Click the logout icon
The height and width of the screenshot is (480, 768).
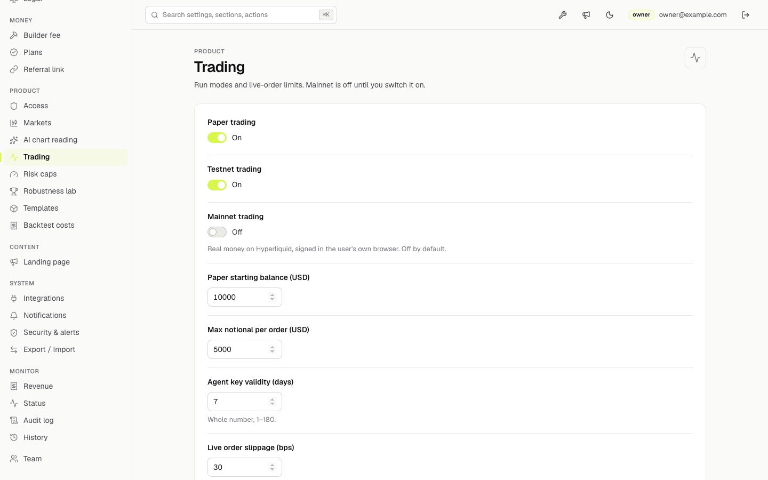point(746,15)
